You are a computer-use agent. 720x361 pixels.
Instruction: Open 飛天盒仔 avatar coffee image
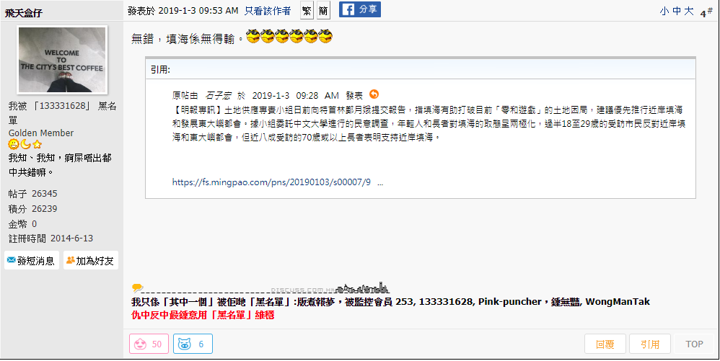[x=62, y=60]
